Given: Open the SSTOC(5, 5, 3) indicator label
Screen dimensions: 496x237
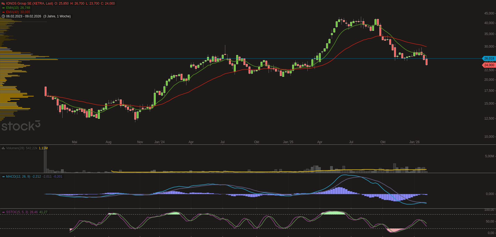Looking at the screenshot, I should pos(17,212).
